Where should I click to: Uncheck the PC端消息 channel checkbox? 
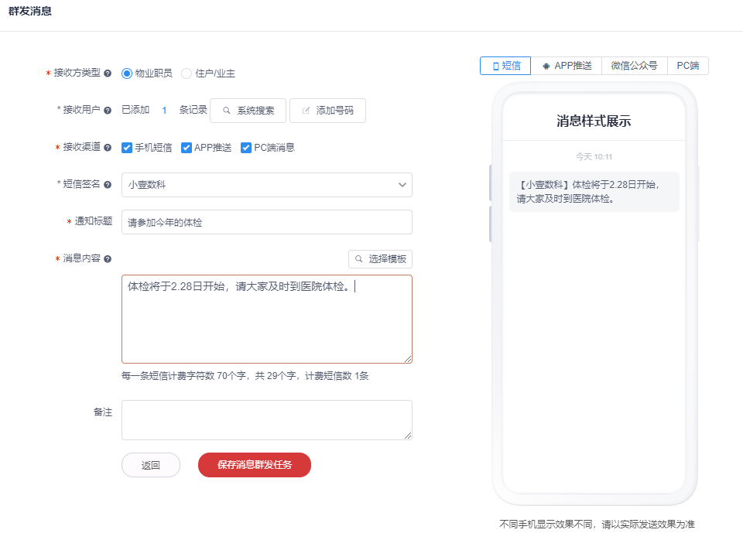(x=246, y=148)
